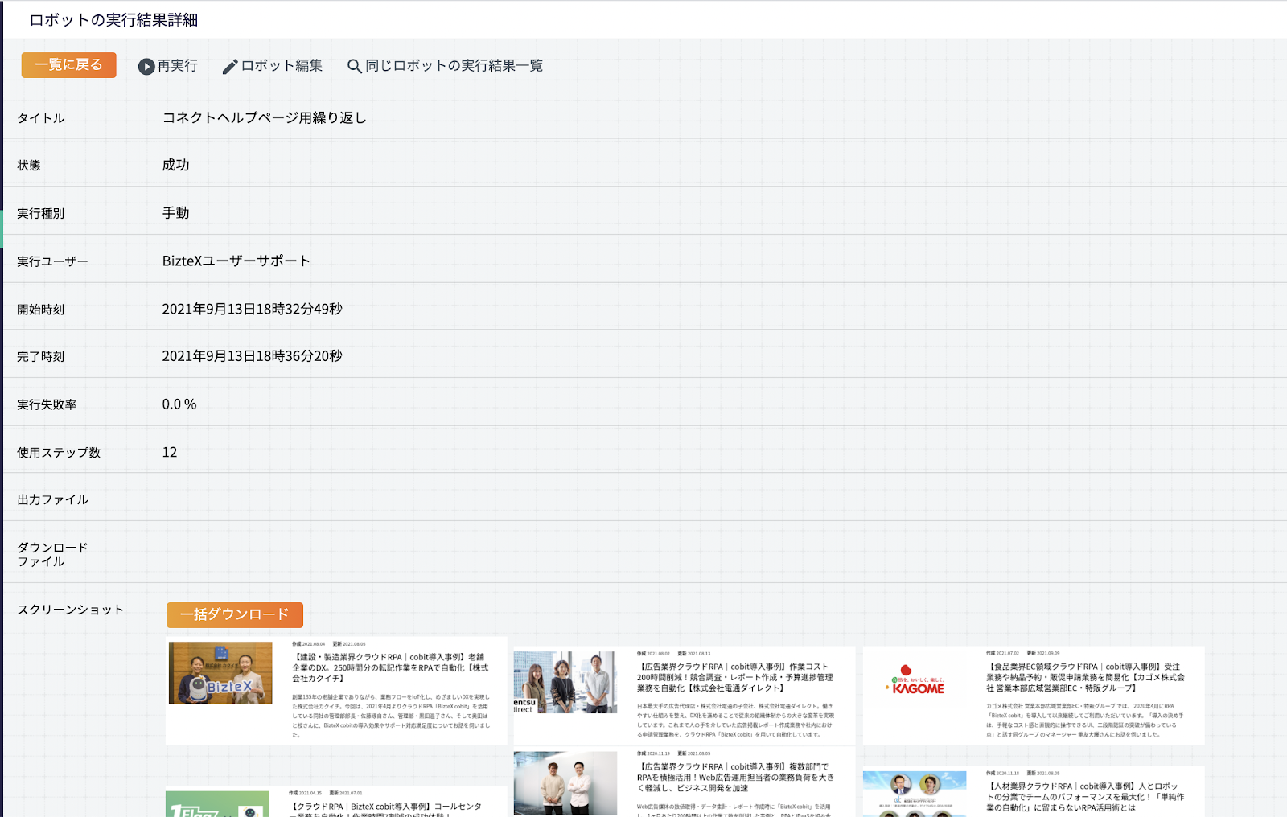1287x817 pixels.
Task: Click the スクリーンショット row label
Action: [71, 610]
